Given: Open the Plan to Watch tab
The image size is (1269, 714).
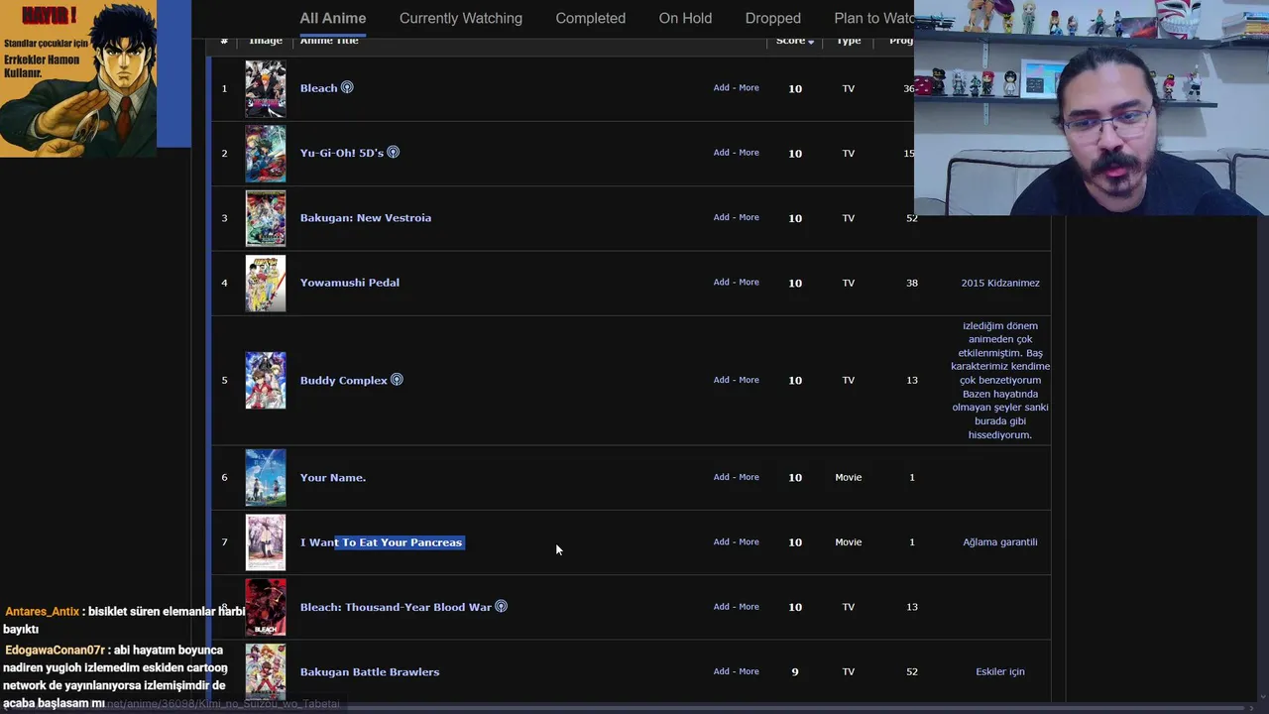Looking at the screenshot, I should coord(873,18).
